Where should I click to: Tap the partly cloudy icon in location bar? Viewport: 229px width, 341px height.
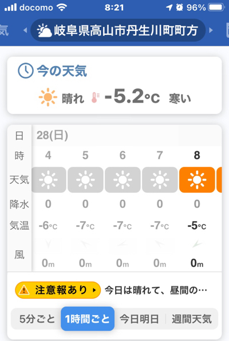pyautogui.click(x=44, y=30)
